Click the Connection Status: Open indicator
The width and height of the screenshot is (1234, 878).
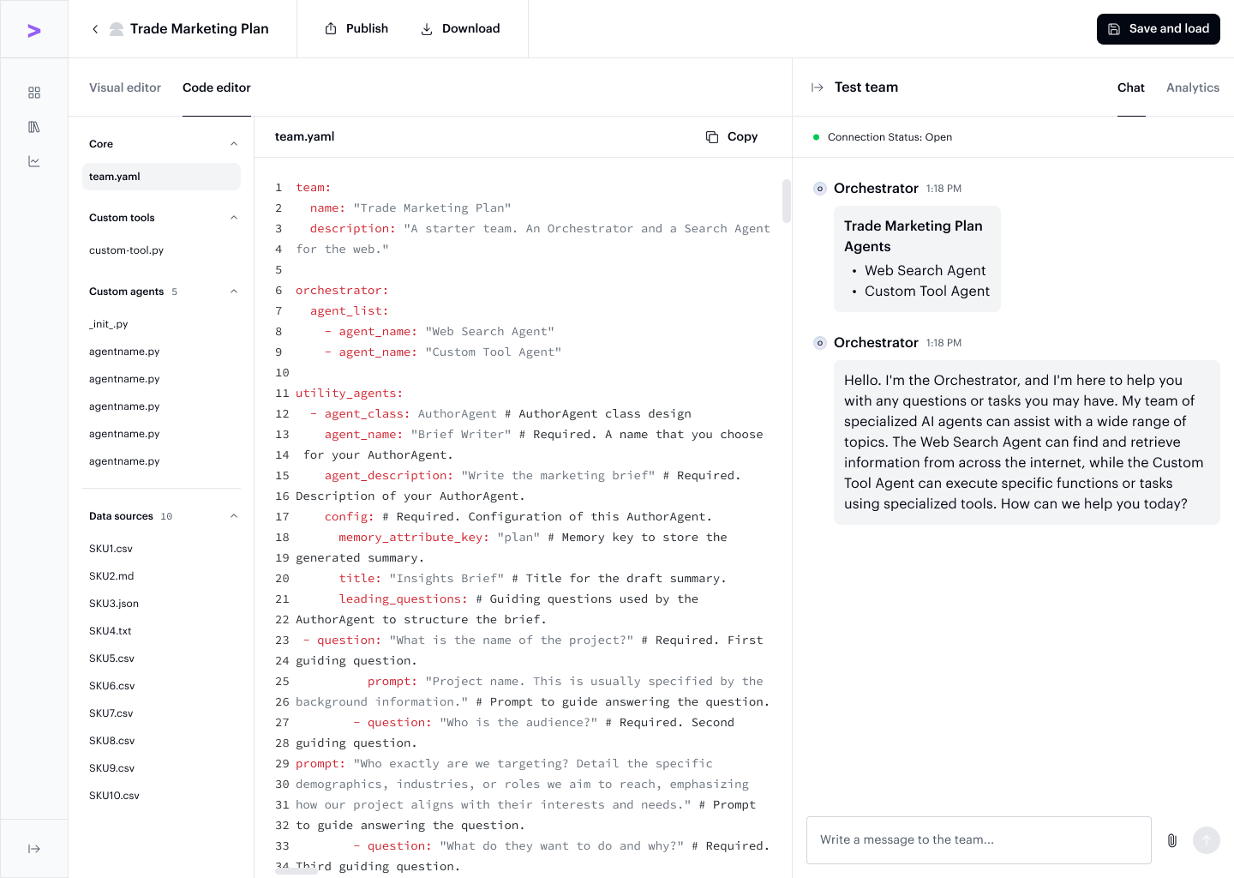(883, 137)
